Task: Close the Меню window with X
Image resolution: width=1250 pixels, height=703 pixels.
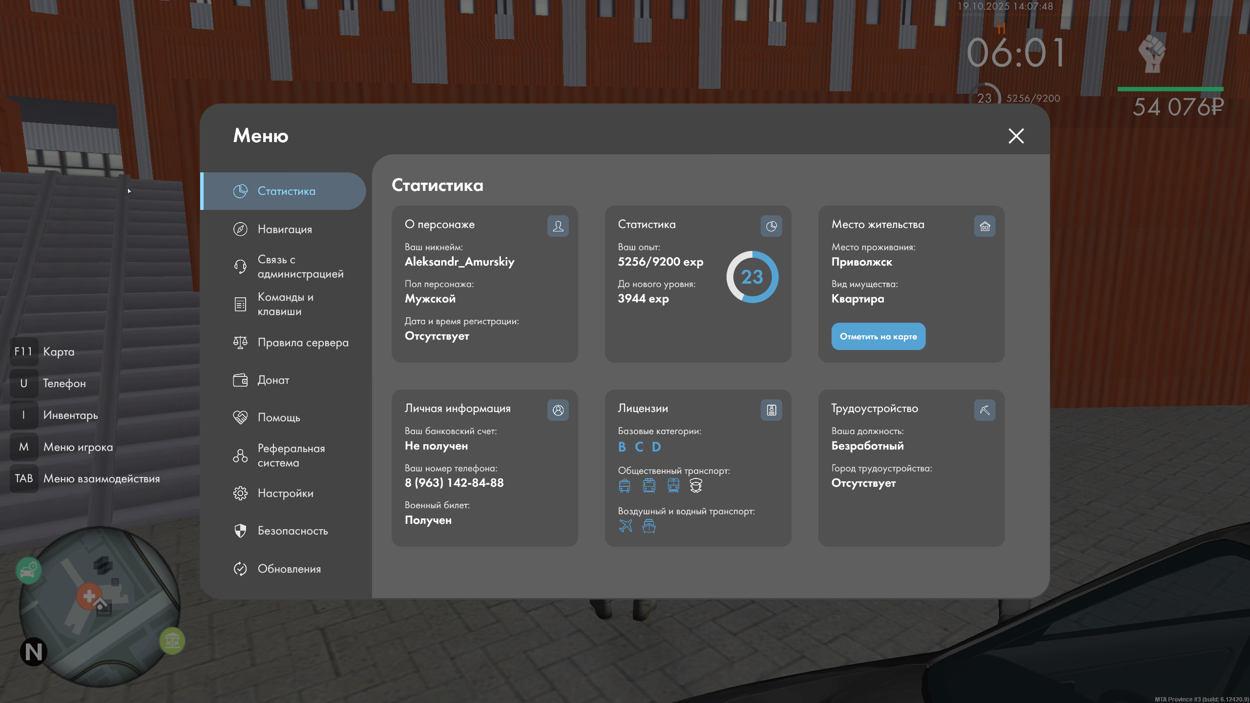Action: 1016,136
